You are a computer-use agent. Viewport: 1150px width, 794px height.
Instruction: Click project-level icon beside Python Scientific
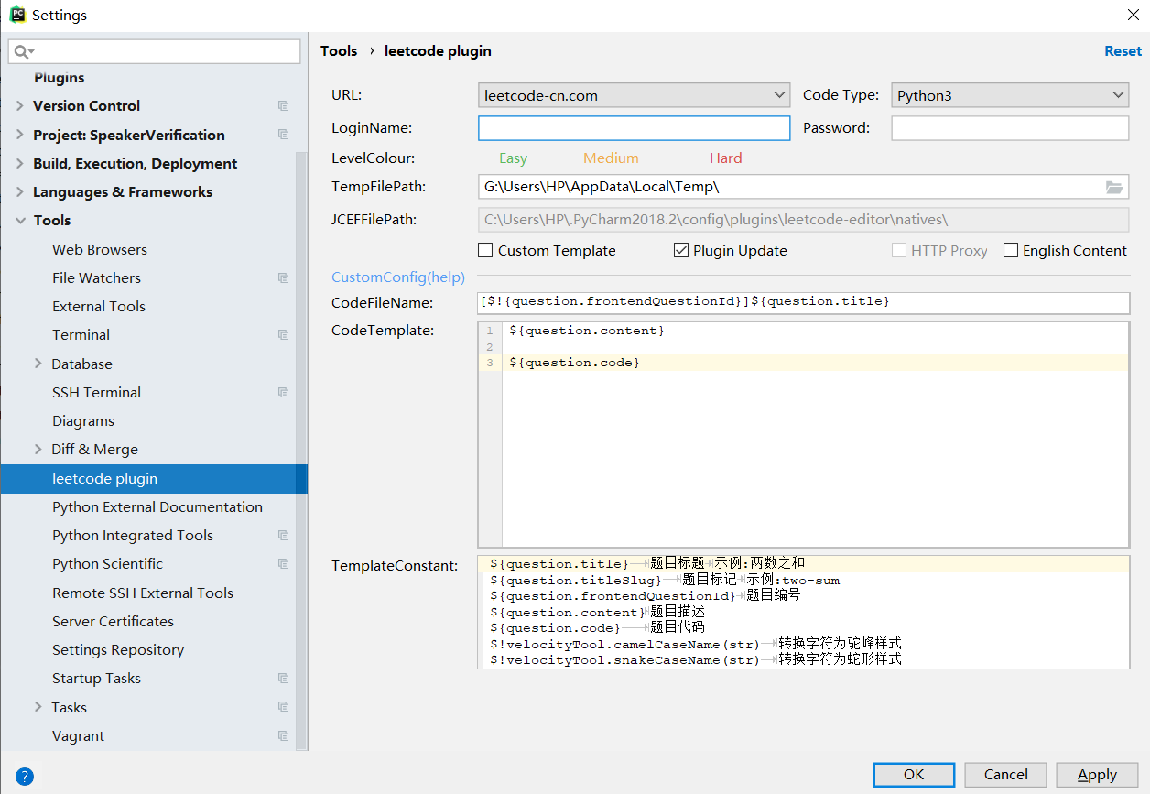click(x=283, y=563)
